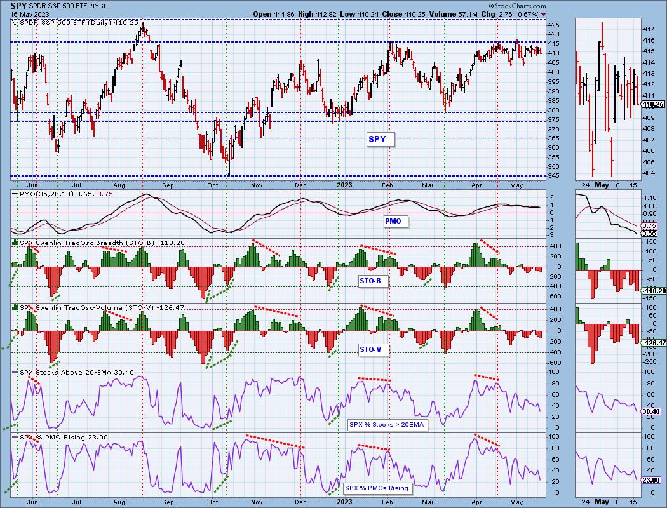Viewport: 667px width, 508px height.
Task: Click the purple line icon before % PMO Rising
Action: (x=15, y=437)
